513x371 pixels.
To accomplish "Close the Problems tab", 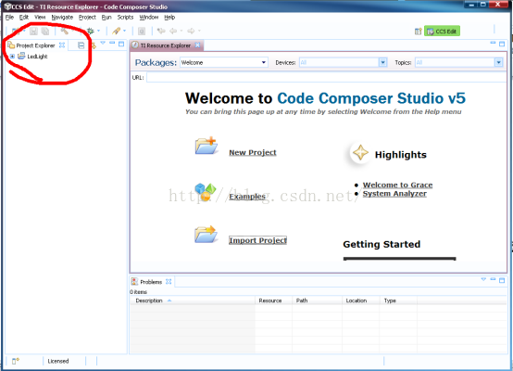I will (169, 282).
